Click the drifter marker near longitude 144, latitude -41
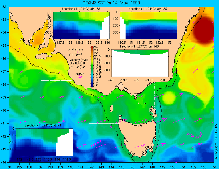 click(111, 127)
